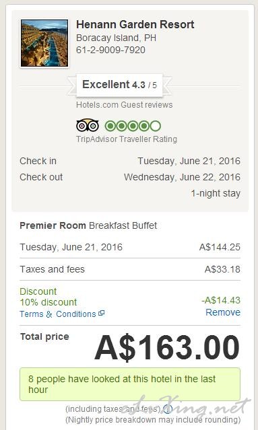Click the Taxes and fees row label
The image size is (258, 430).
pyautogui.click(x=52, y=269)
